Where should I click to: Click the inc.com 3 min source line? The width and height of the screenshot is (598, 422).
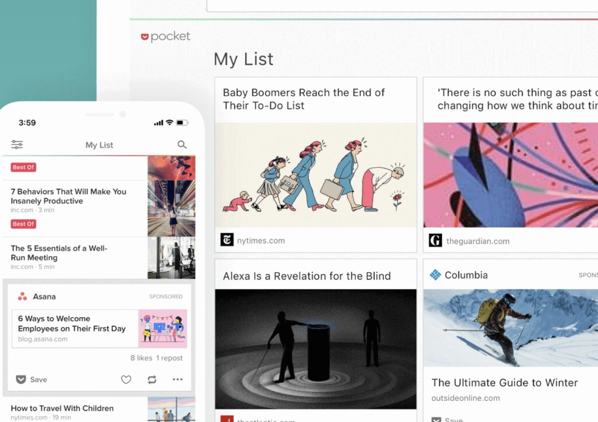pyautogui.click(x=32, y=210)
